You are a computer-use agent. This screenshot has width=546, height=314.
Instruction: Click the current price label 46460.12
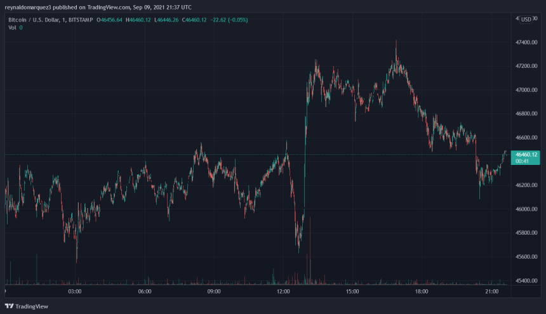click(x=526, y=154)
